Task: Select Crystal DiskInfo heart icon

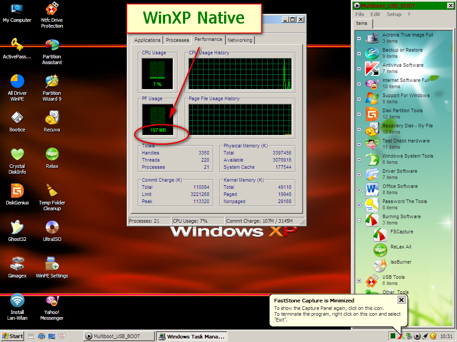Action: pyautogui.click(x=17, y=161)
